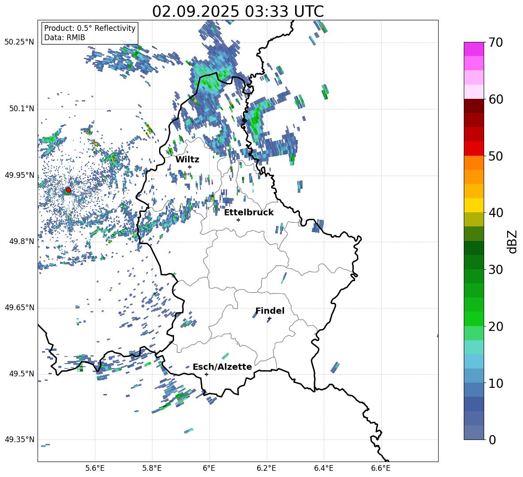Click the 50.1°N latitude label
523x477 pixels.
coord(22,109)
